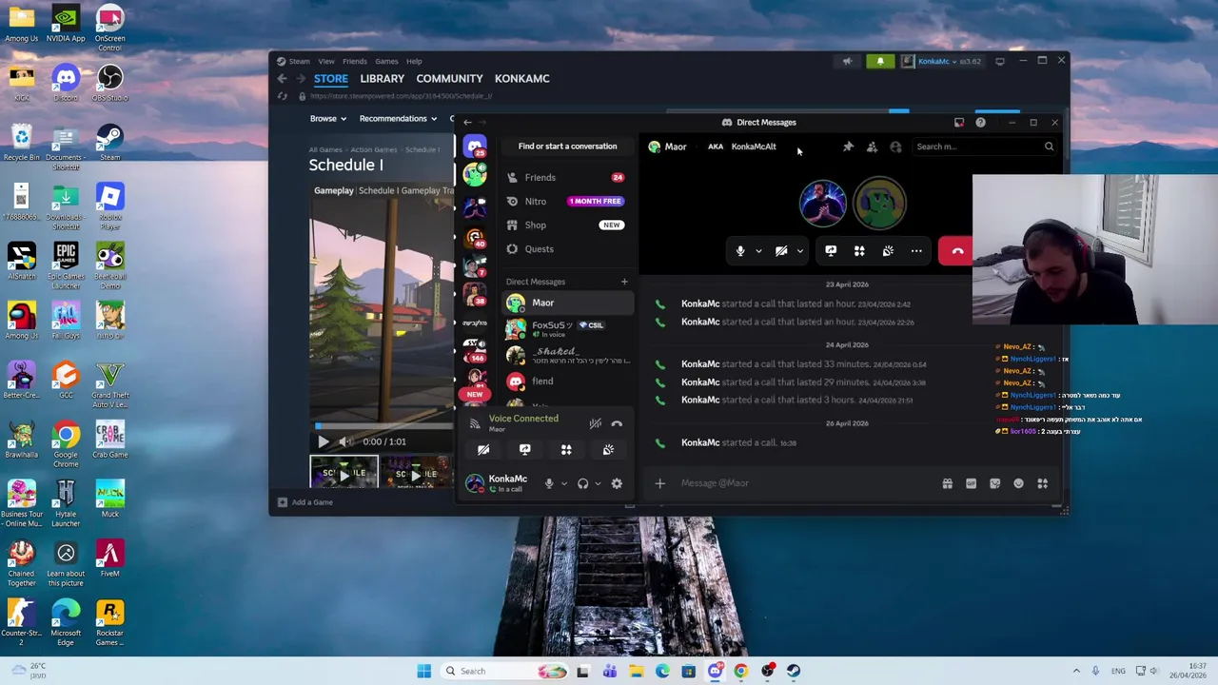
Task: Open user profile icon in chat header
Action: point(895,147)
